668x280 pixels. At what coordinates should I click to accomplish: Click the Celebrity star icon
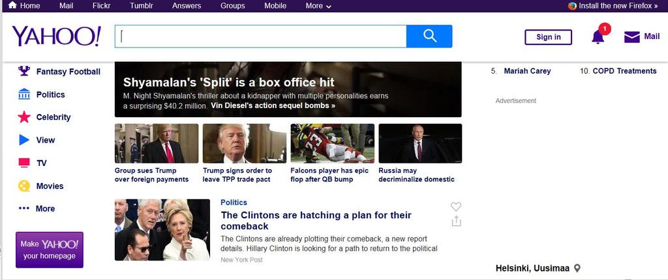(x=24, y=117)
